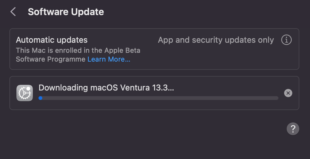Cancel the macOS Ventura download
This screenshot has height=159, width=310.
click(x=288, y=93)
